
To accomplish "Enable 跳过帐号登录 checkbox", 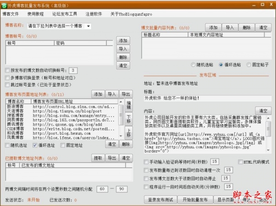I will (x=7, y=85).
